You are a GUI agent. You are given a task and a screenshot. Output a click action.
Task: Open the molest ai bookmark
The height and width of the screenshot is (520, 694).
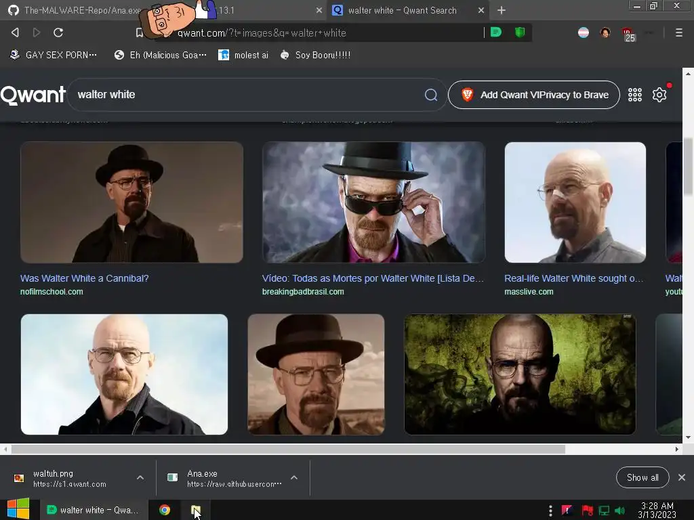243,55
